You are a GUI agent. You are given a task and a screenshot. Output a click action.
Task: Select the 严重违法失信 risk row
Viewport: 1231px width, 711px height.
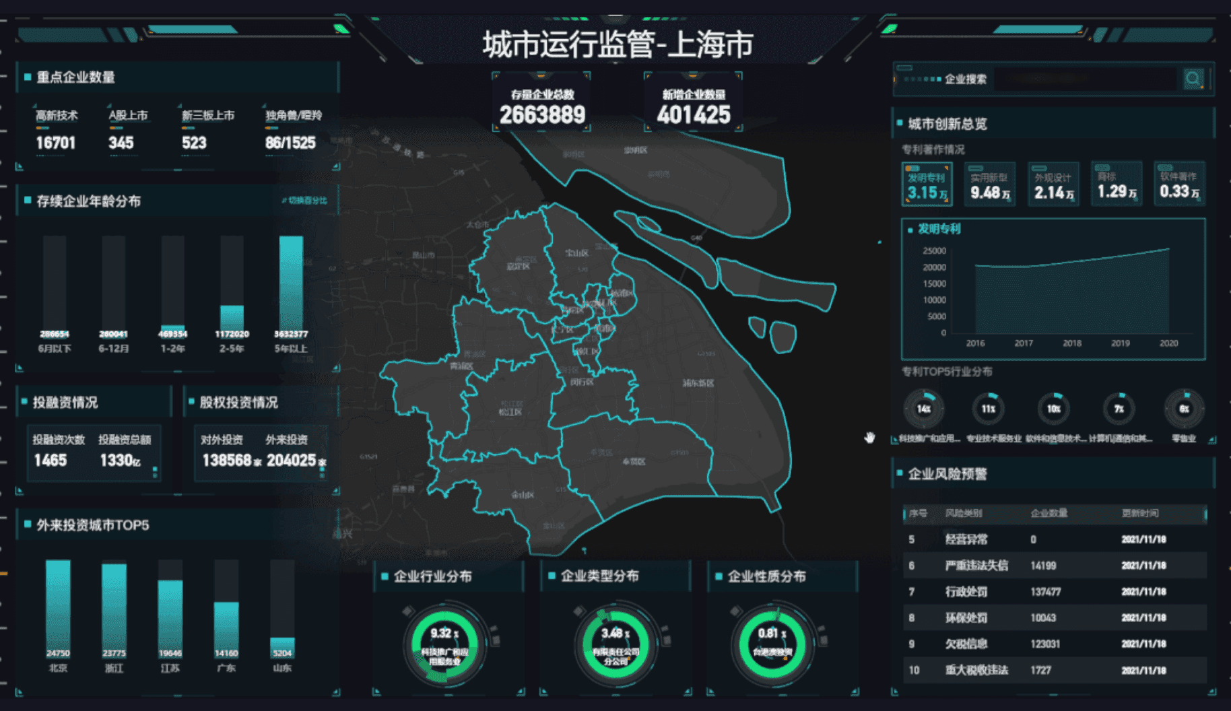(x=1055, y=566)
